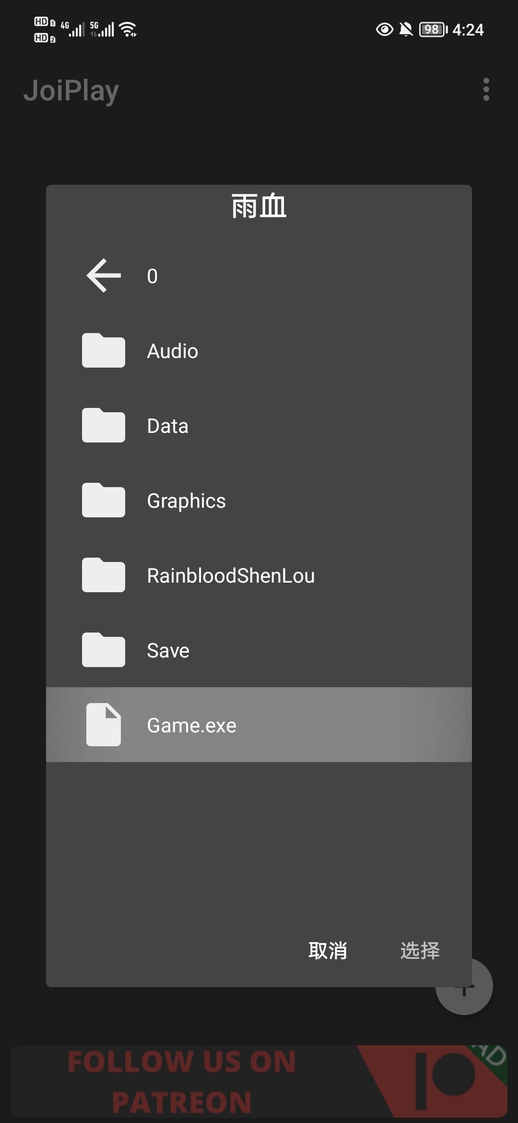The image size is (518, 1123).
Task: Open the Audio folder icon
Action: point(104,350)
